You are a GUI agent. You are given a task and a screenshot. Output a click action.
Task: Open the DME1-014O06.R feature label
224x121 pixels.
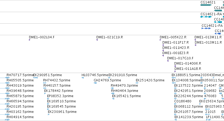[x=188, y=64]
